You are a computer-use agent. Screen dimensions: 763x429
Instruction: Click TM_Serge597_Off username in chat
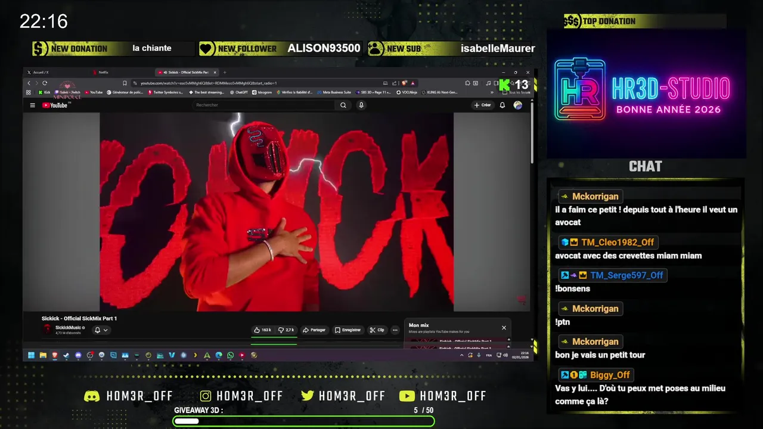pos(626,275)
